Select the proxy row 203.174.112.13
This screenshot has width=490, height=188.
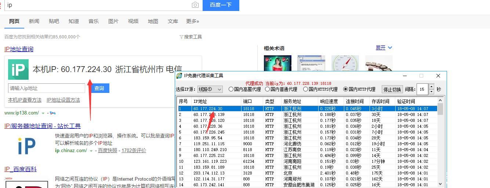tap(308, 173)
